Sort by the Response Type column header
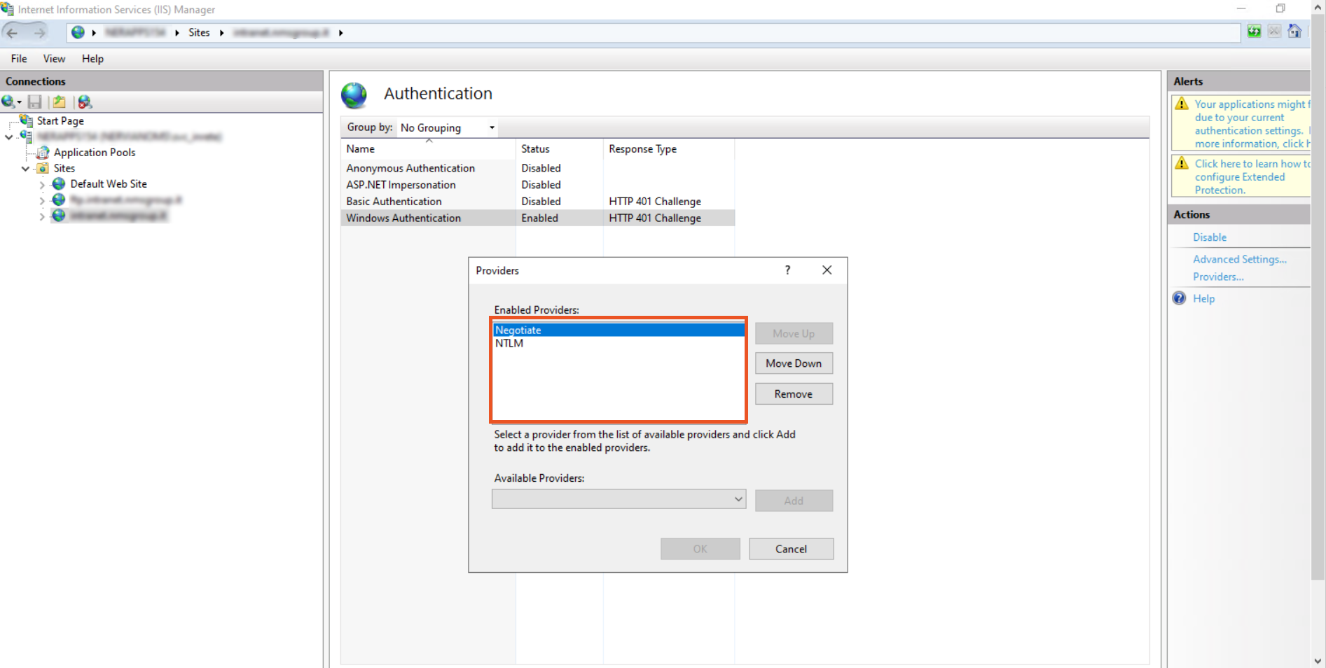The image size is (1326, 668). pos(668,148)
